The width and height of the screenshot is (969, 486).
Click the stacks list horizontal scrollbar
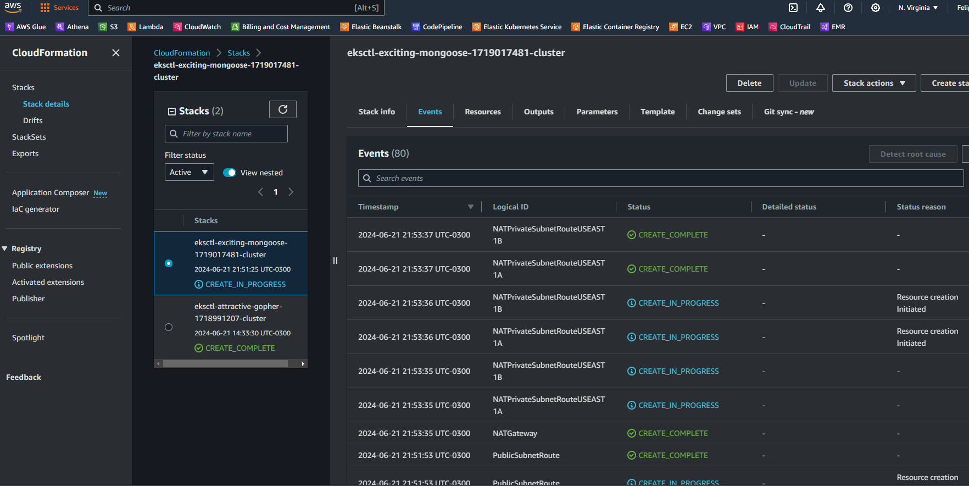coord(225,363)
